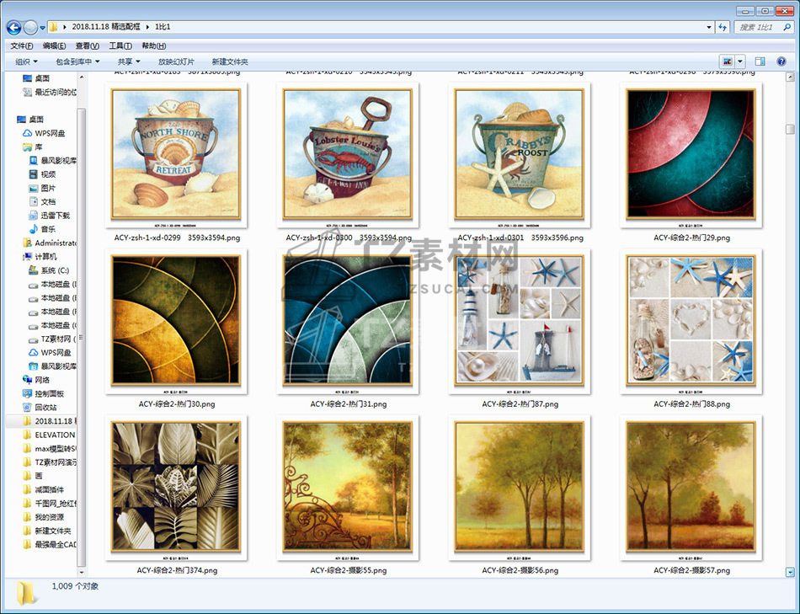The image size is (800, 614).
Task: Open the view options dropdown arrow
Action: tap(740, 61)
